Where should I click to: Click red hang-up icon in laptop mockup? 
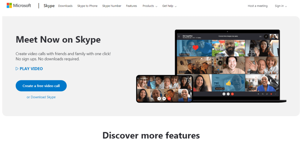232,94
